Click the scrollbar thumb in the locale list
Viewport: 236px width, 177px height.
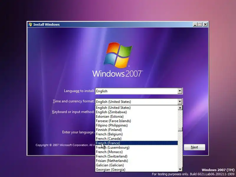point(180,129)
